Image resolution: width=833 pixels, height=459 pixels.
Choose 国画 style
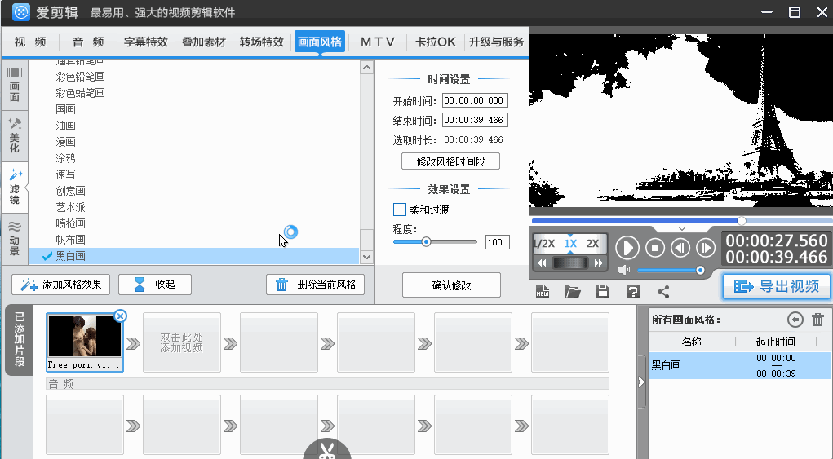66,109
